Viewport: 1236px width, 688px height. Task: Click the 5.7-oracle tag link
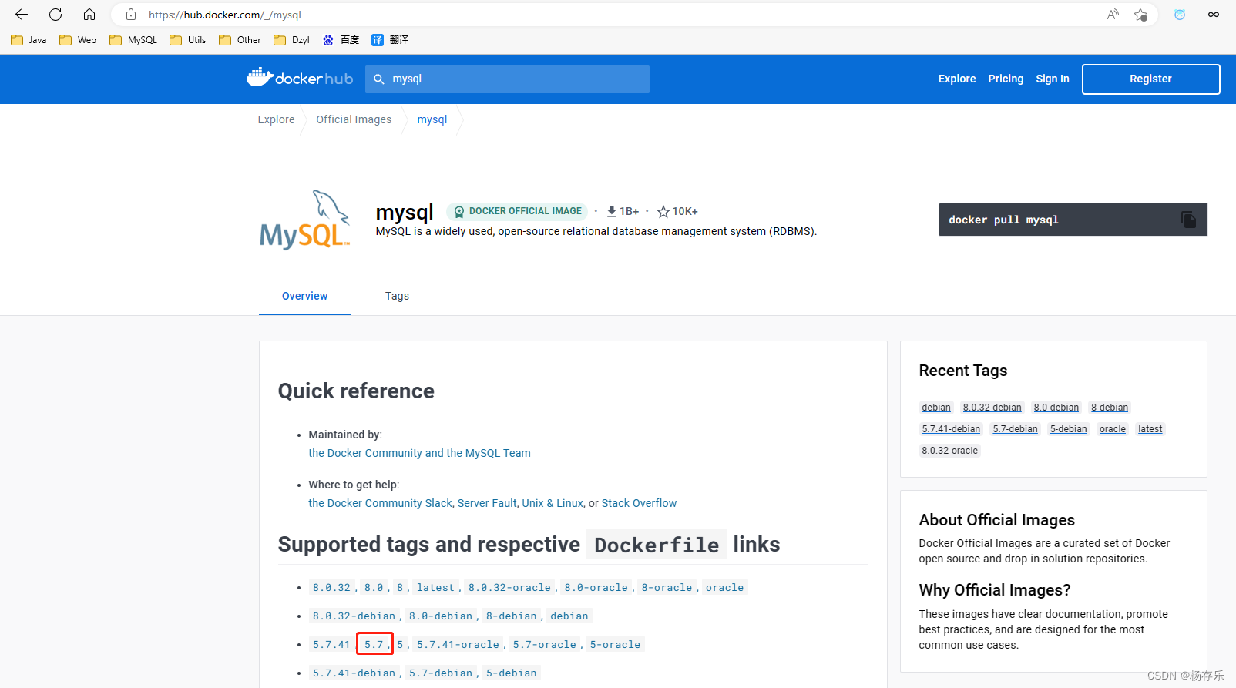pos(544,644)
